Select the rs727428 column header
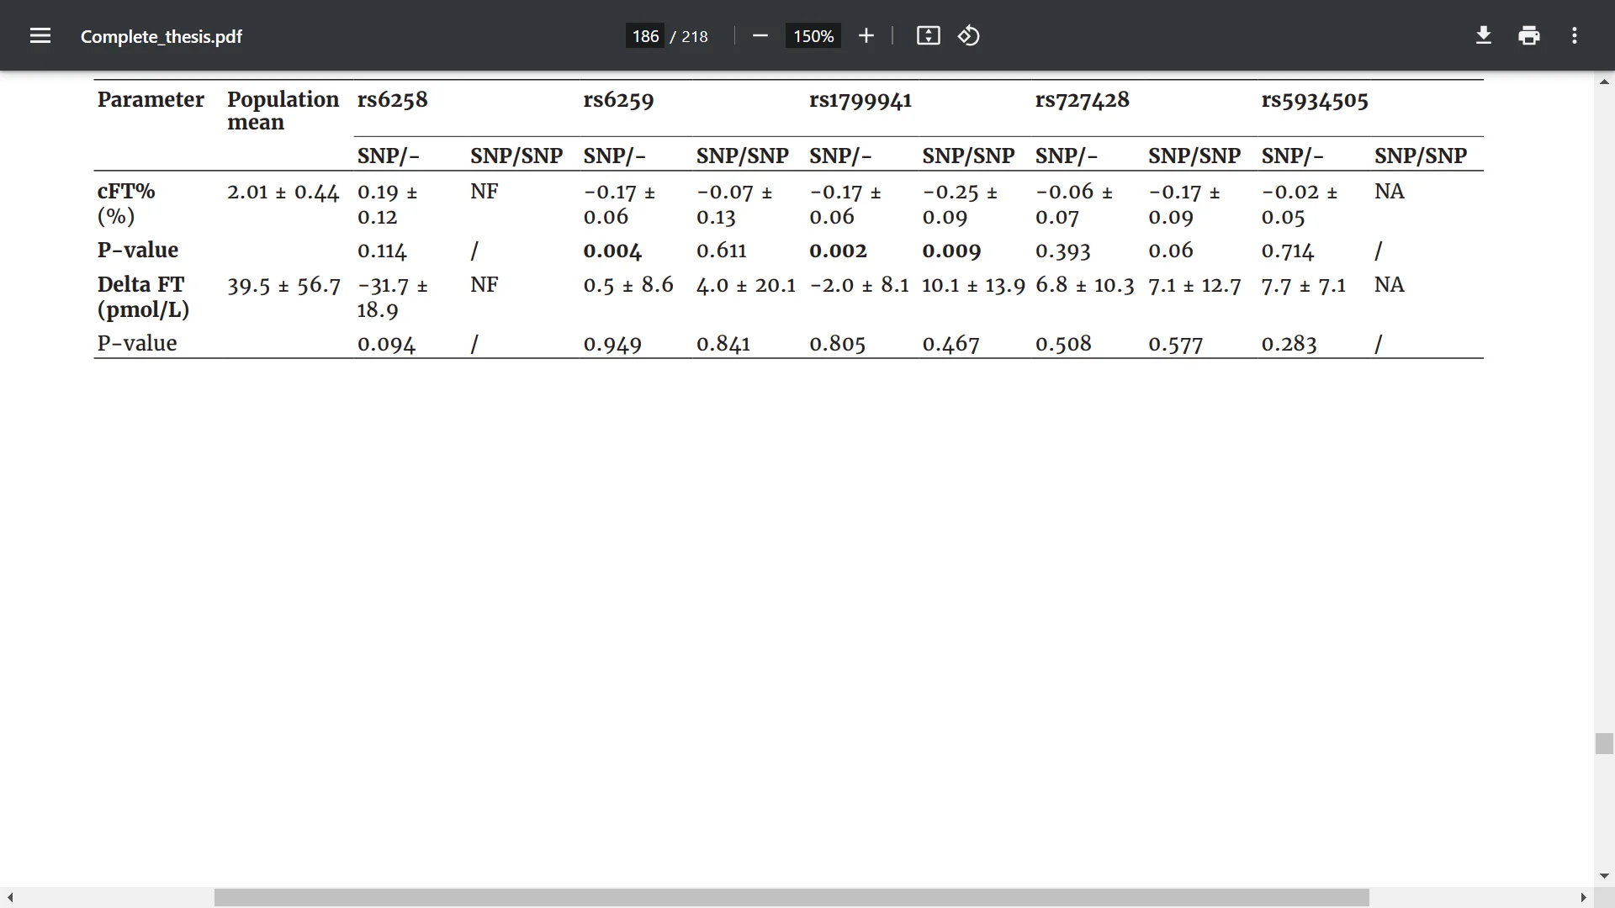The image size is (1615, 908). (1082, 99)
